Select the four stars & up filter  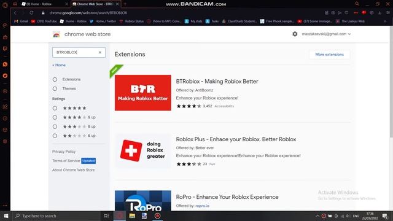(55, 117)
